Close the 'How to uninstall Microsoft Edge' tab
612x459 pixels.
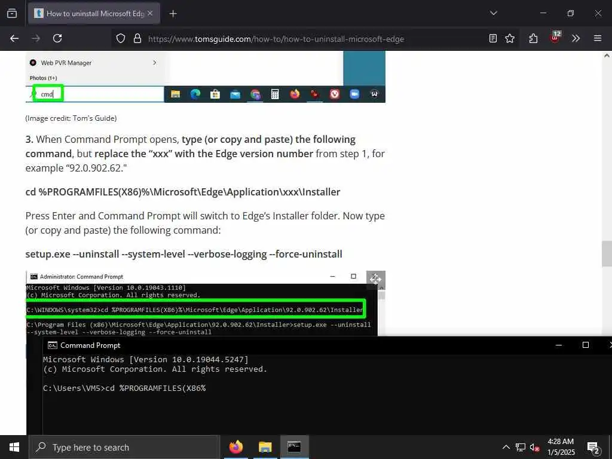[x=150, y=13]
